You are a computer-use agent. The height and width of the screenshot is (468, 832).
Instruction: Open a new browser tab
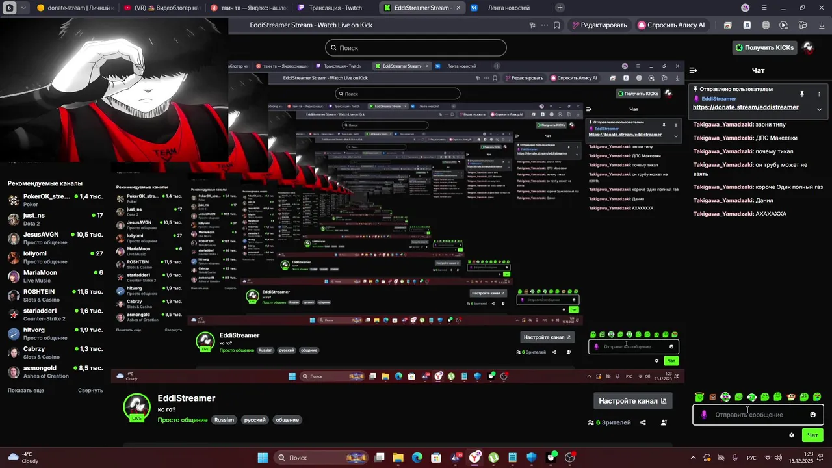pyautogui.click(x=560, y=8)
